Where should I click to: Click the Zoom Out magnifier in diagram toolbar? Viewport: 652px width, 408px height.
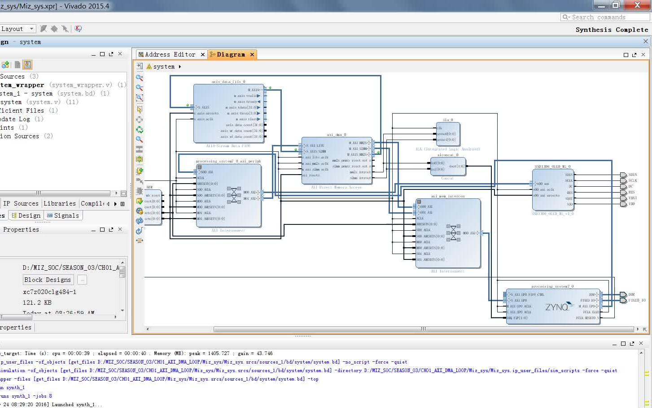(x=140, y=88)
